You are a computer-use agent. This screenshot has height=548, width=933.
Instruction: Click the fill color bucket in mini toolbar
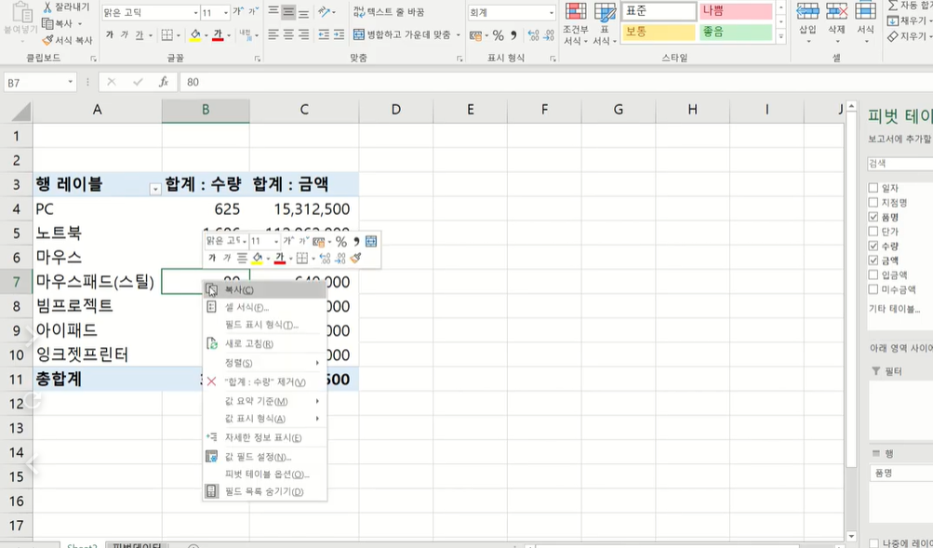click(x=257, y=259)
